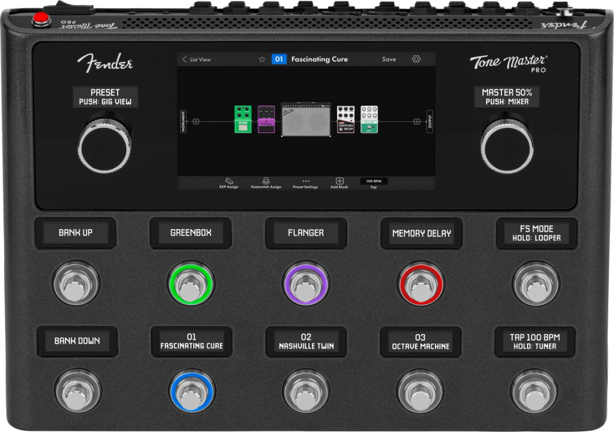Select the preset name Fascinating Cure

pyautogui.click(x=320, y=59)
